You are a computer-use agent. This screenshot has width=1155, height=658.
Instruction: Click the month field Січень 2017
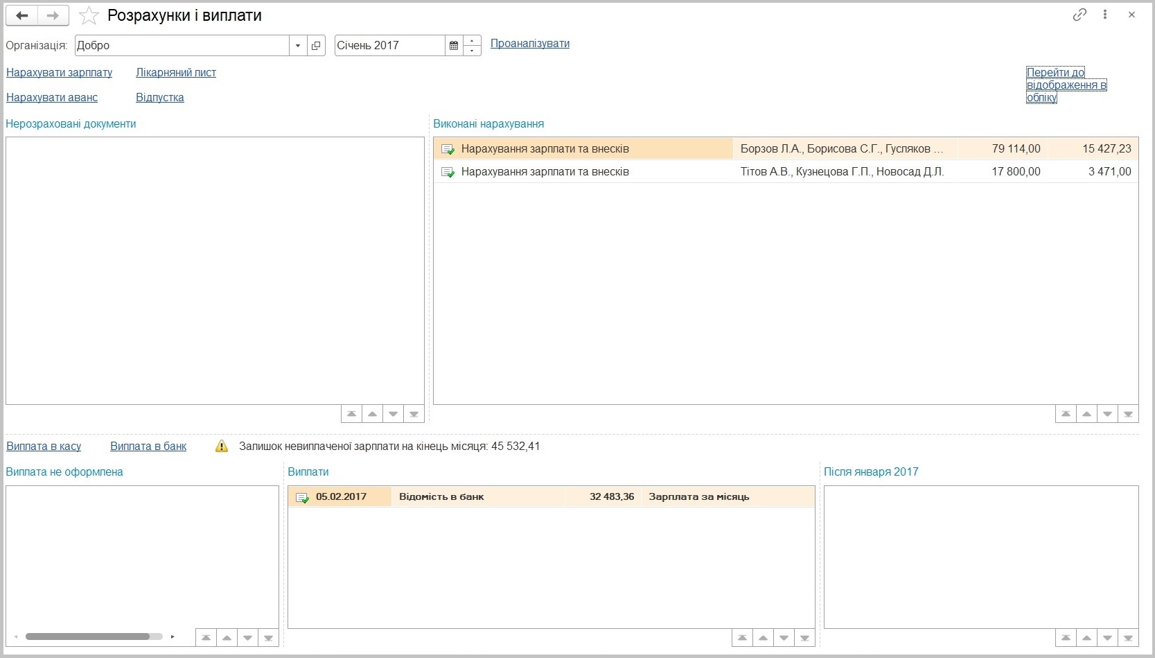[389, 46]
